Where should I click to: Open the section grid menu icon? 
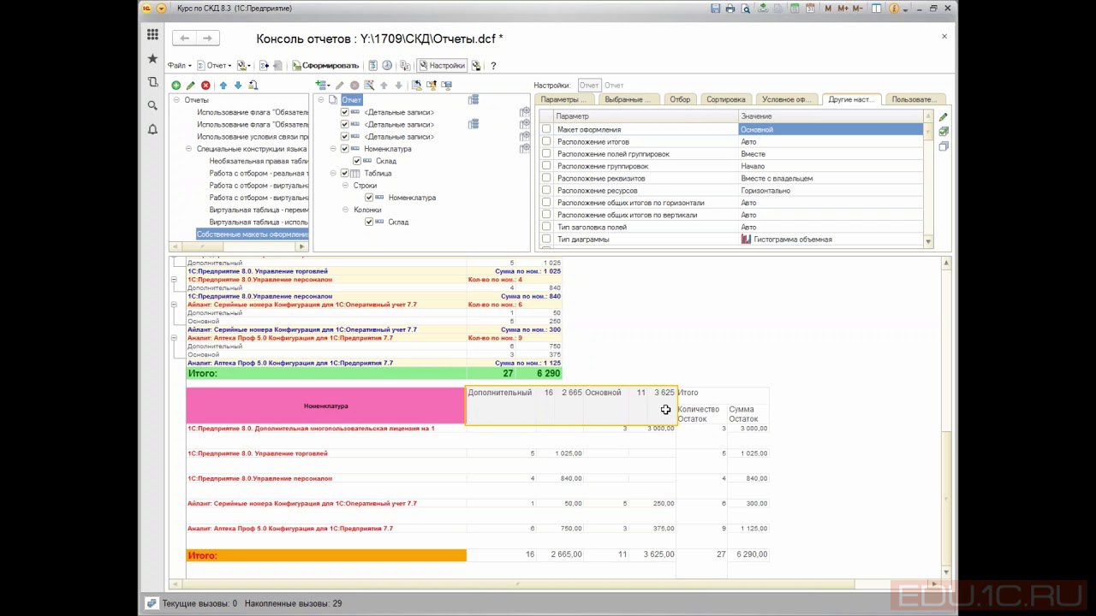[152, 34]
